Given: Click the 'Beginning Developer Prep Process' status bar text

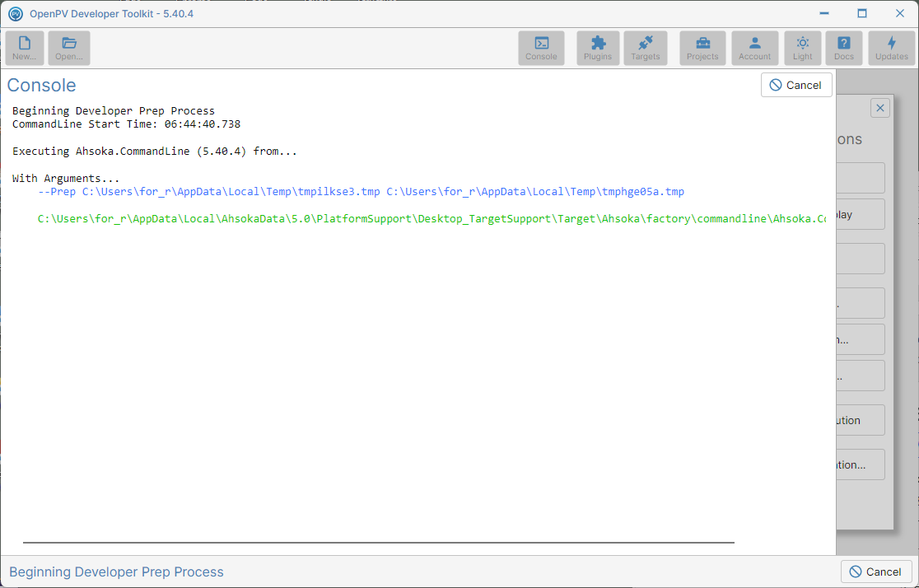Looking at the screenshot, I should coord(117,572).
